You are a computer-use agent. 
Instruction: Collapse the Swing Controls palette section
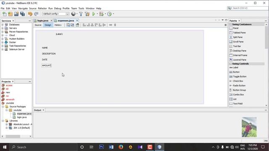point(231,64)
